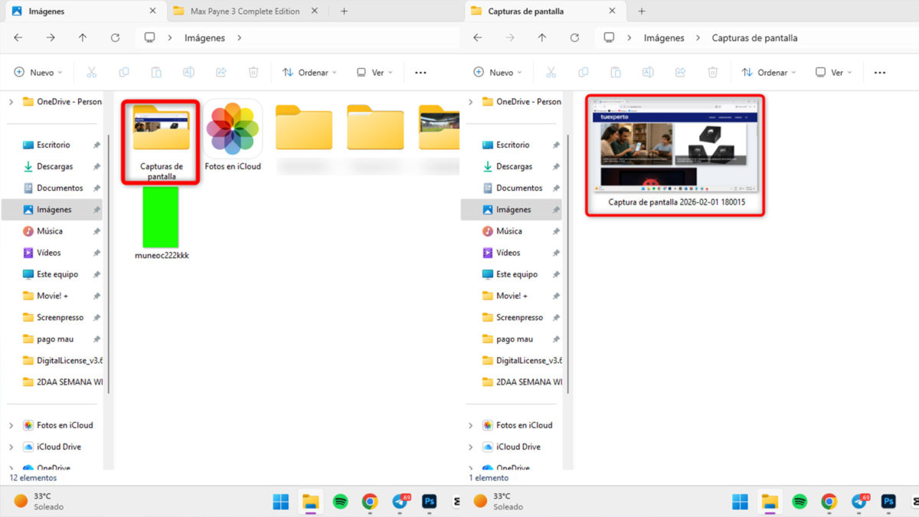Open the Ordenar dropdown menu
This screenshot has height=517, width=919.
pyautogui.click(x=309, y=72)
